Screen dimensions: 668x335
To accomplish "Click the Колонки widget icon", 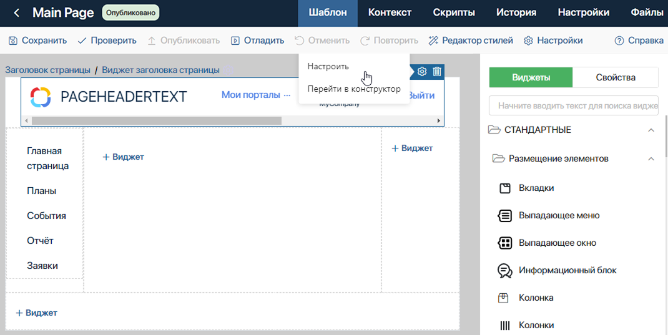I will [505, 326].
